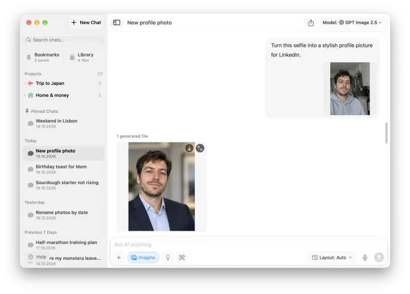
Task: Toggle the sidebar panel icon
Action: coord(117,22)
